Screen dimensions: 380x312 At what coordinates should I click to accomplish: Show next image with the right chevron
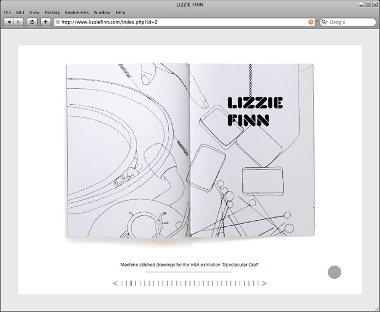tap(264, 283)
